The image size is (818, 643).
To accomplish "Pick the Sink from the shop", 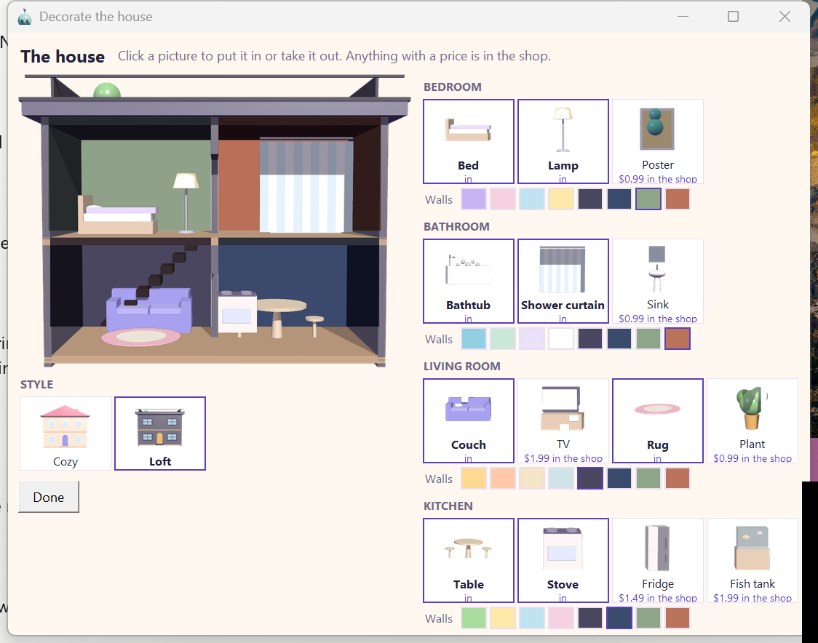I will [x=658, y=281].
